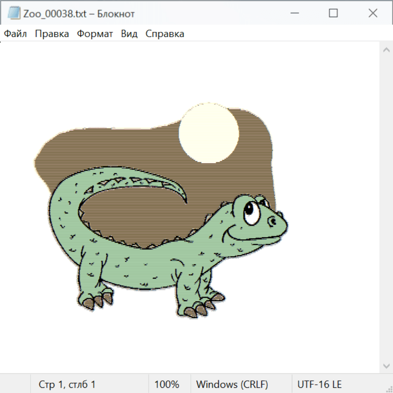
Task: Click the Notepad icon in title bar
Action: point(14,14)
